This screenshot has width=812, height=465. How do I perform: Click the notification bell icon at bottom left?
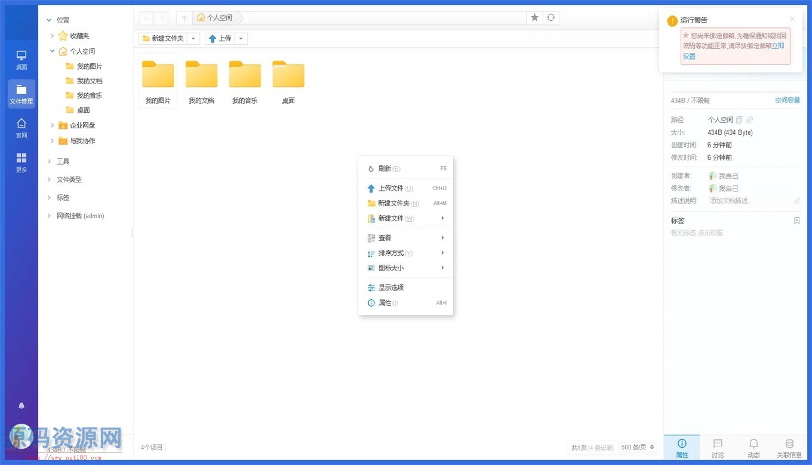(21, 406)
